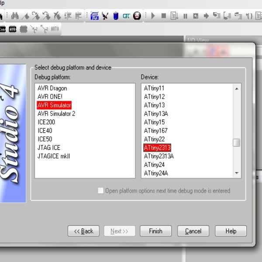The height and width of the screenshot is (262, 262).
Task: Select AVR Simulator 2 platform
Action: [x=56, y=114]
